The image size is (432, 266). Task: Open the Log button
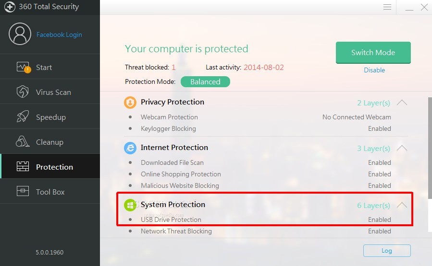pos(387,251)
